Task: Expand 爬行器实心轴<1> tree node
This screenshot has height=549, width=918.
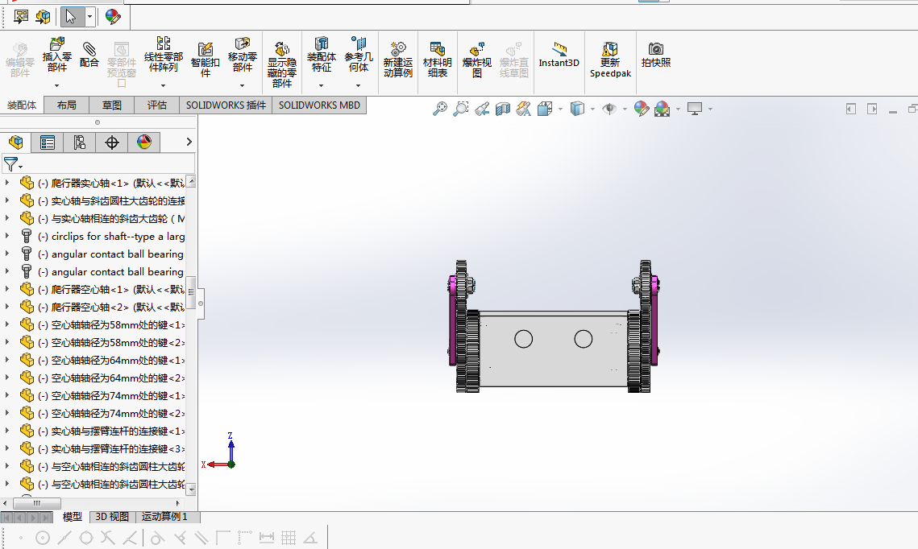Action: (7, 183)
